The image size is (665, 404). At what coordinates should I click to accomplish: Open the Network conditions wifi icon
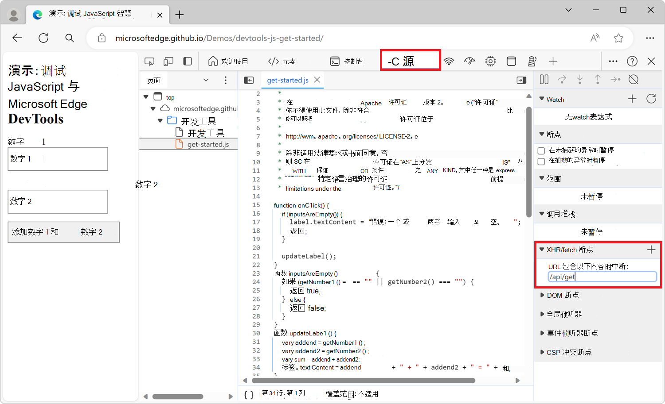449,61
